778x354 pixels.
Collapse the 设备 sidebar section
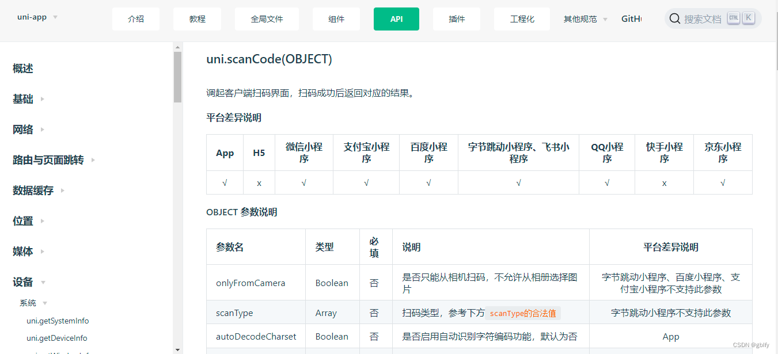(x=29, y=282)
